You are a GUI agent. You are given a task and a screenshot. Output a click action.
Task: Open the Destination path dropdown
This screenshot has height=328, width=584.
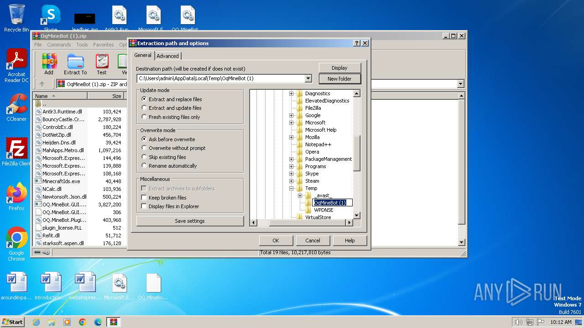click(308, 78)
